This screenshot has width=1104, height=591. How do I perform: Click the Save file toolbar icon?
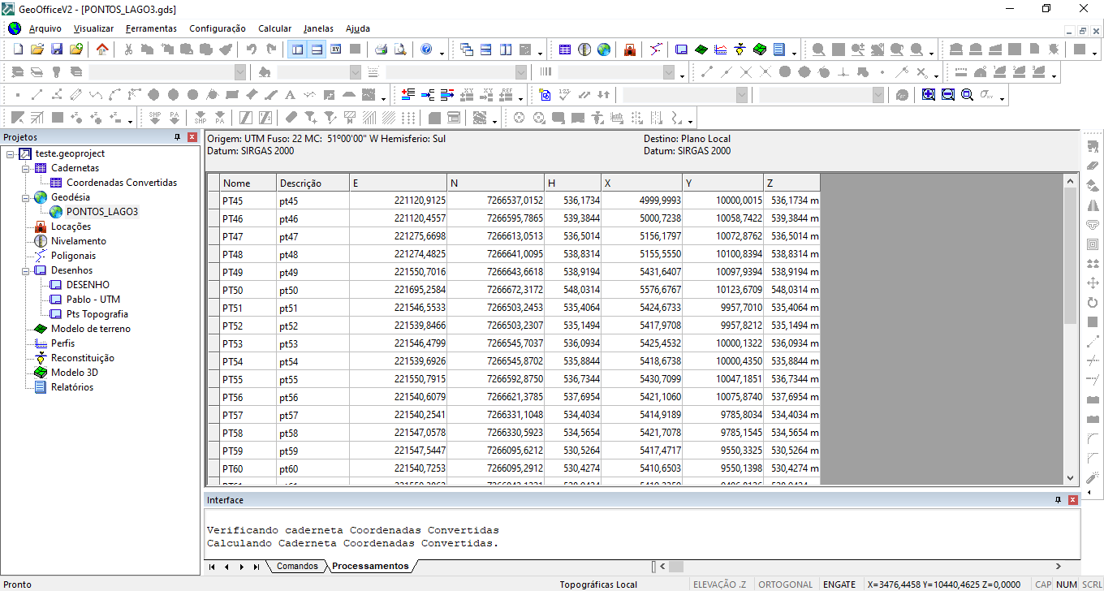coord(57,50)
